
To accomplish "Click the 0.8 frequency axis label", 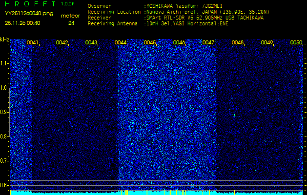I will 4,136.
